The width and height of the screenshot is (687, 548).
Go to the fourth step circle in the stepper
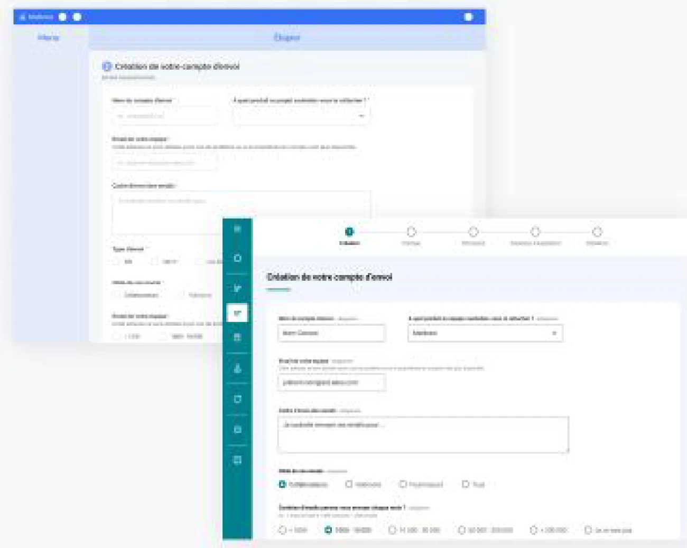[x=535, y=232]
